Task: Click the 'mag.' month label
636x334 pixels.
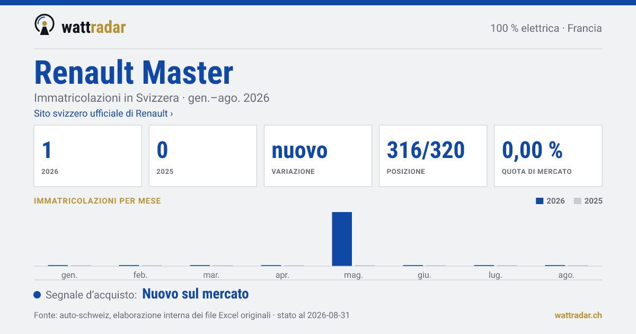Action: coord(354,275)
